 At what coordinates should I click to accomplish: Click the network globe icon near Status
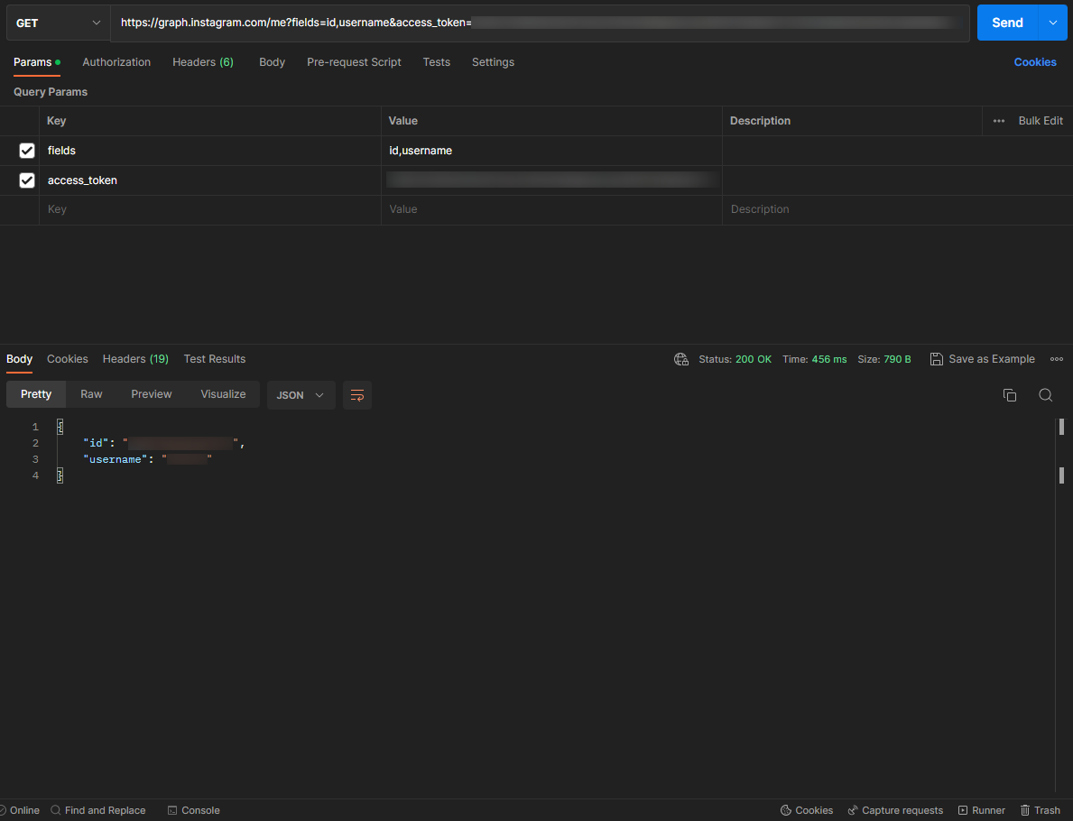680,359
